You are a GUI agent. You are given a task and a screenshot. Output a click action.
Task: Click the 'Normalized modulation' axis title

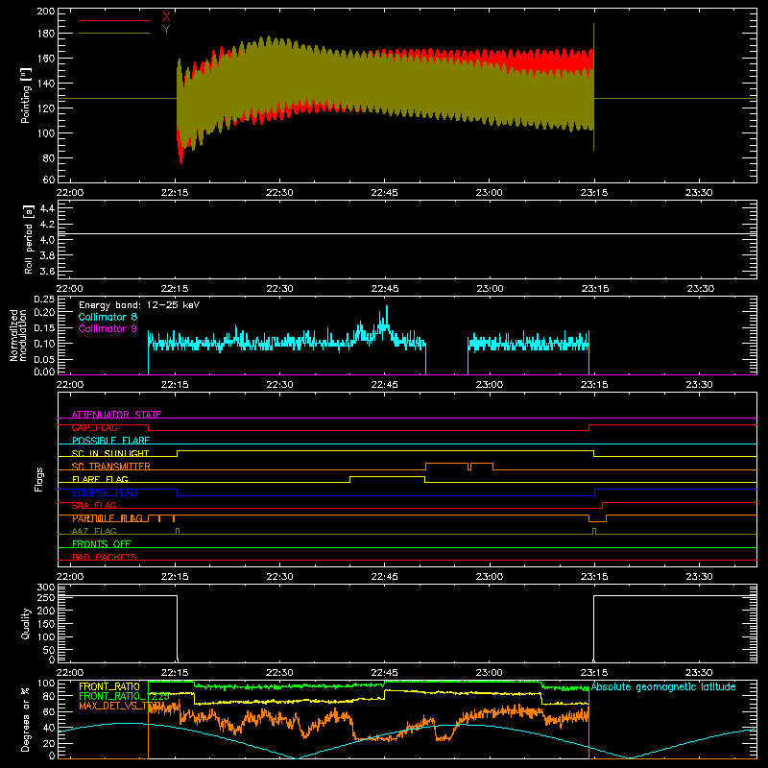18,335
